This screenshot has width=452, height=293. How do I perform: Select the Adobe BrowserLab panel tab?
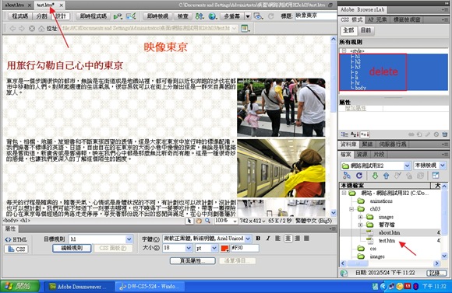[362, 9]
